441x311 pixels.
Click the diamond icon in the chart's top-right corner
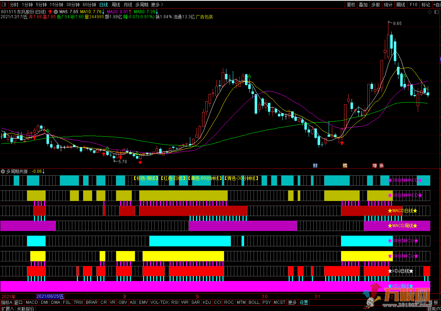coord(430,12)
